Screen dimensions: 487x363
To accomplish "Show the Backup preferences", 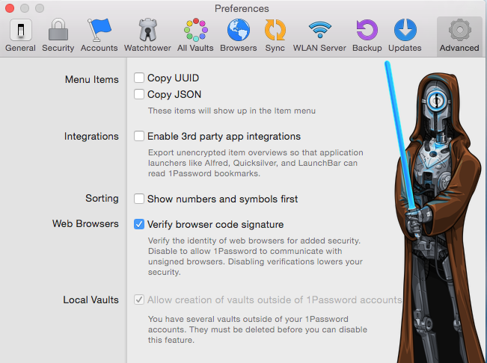I will 367,35.
